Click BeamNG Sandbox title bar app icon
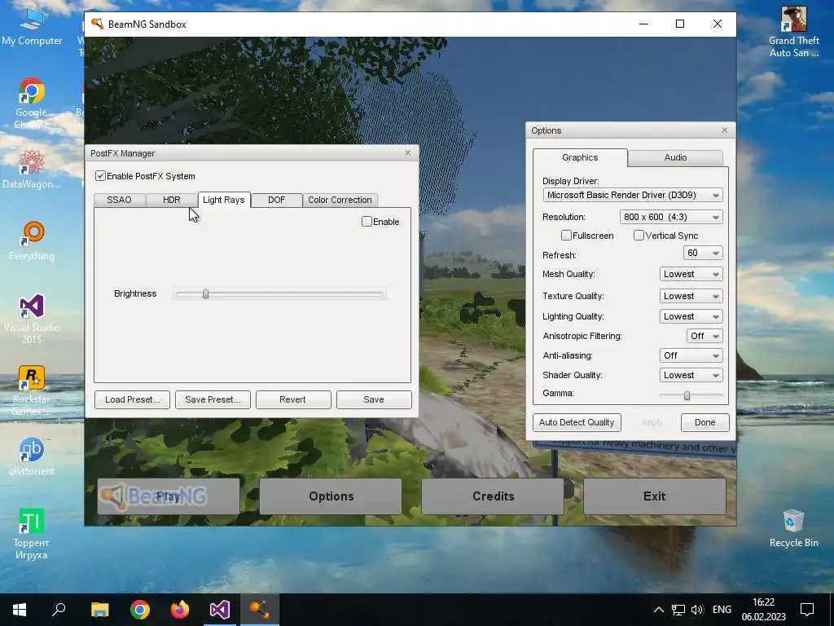 pos(97,24)
